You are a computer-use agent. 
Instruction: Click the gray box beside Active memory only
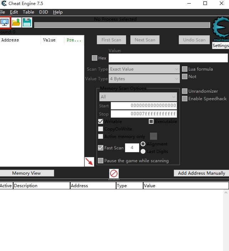point(153,136)
